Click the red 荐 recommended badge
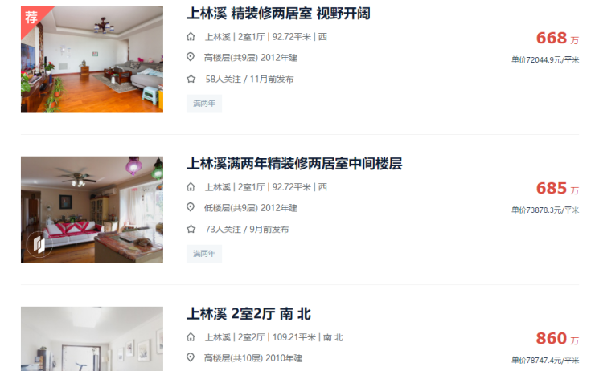The height and width of the screenshot is (371, 595). pyautogui.click(x=32, y=17)
